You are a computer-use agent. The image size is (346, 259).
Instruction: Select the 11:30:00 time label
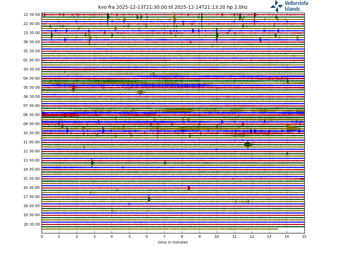tap(32, 142)
